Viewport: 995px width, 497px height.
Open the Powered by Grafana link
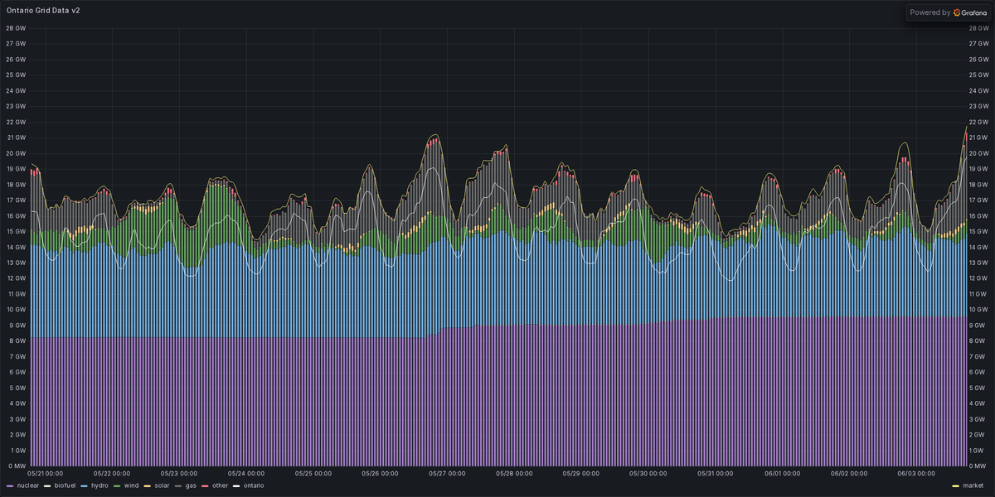click(x=947, y=12)
